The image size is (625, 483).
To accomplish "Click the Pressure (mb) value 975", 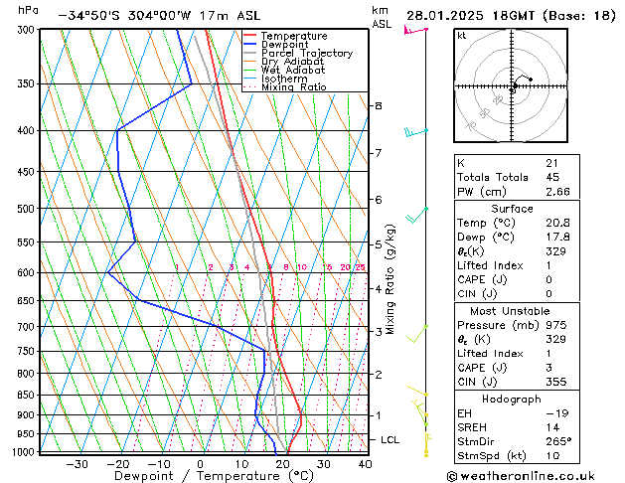I will click(x=556, y=325).
